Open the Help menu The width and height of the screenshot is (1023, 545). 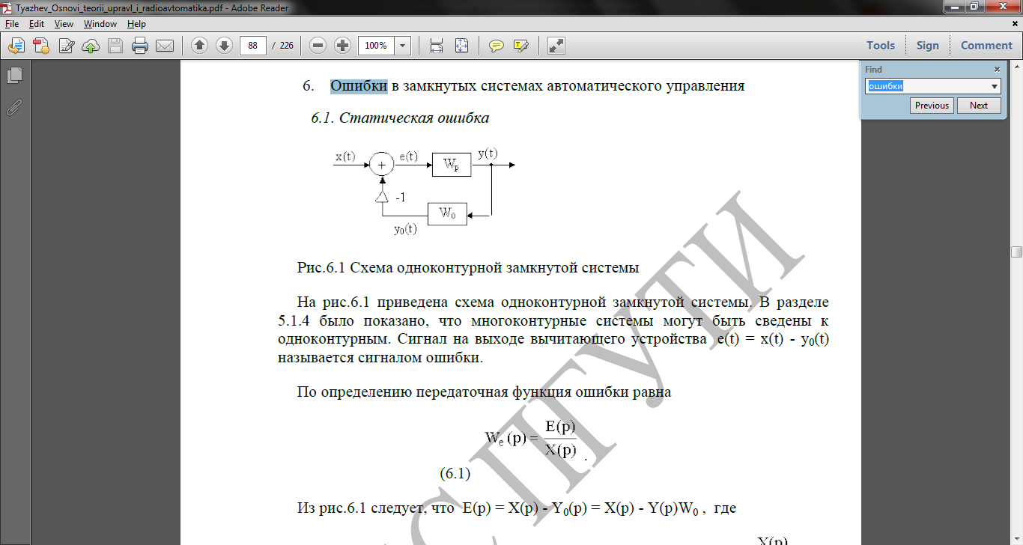pos(136,24)
